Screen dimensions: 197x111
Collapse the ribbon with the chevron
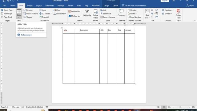[x=195, y=21]
